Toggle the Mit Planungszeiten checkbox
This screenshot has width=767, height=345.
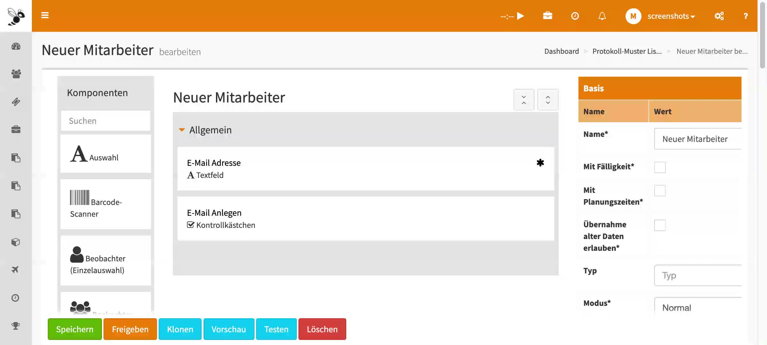point(660,191)
